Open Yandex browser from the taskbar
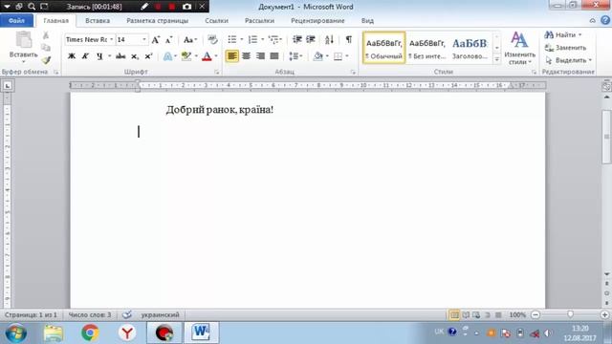The height and width of the screenshot is (344, 612). tap(127, 333)
